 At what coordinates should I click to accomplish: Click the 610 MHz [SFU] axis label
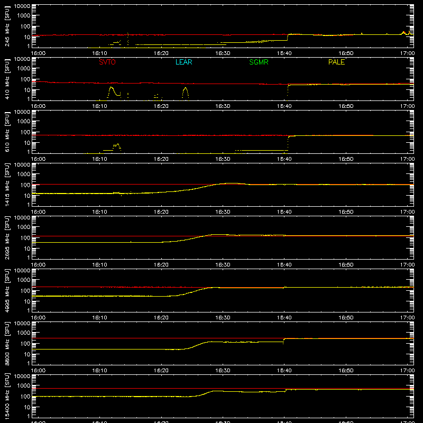pyautogui.click(x=7, y=132)
